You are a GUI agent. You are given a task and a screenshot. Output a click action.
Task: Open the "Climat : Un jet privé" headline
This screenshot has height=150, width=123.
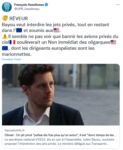pyautogui.click(x=61, y=135)
